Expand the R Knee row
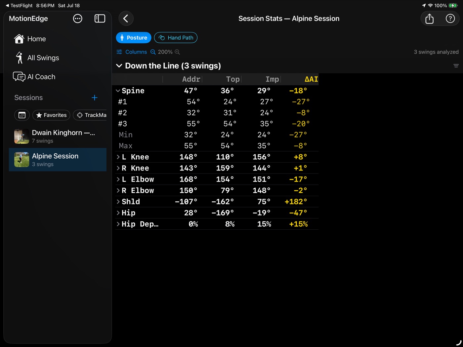Screen dimensions: 463x347 pyautogui.click(x=118, y=168)
